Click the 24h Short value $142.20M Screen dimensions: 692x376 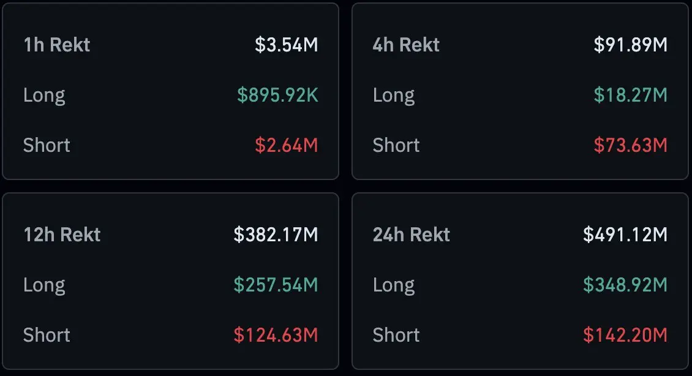pyautogui.click(x=625, y=336)
